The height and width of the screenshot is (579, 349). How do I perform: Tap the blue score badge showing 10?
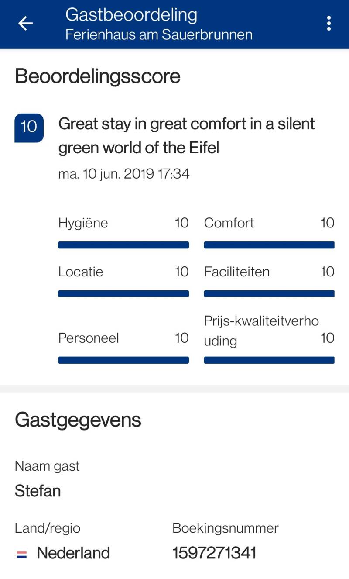coord(29,128)
